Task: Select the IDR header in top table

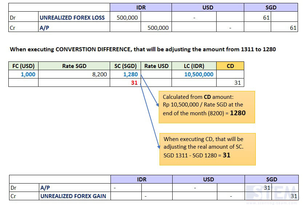Action: pos(141,7)
